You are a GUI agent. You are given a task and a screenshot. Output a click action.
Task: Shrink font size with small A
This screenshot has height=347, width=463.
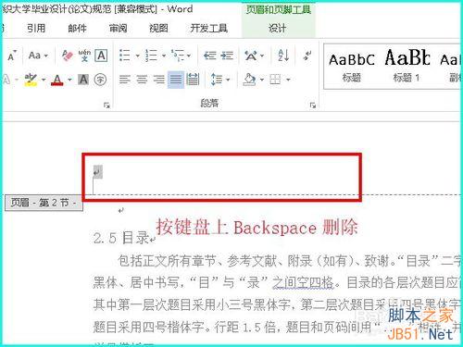pos(12,56)
